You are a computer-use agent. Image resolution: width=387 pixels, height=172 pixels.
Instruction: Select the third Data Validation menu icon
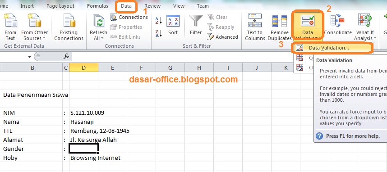pos(299,67)
